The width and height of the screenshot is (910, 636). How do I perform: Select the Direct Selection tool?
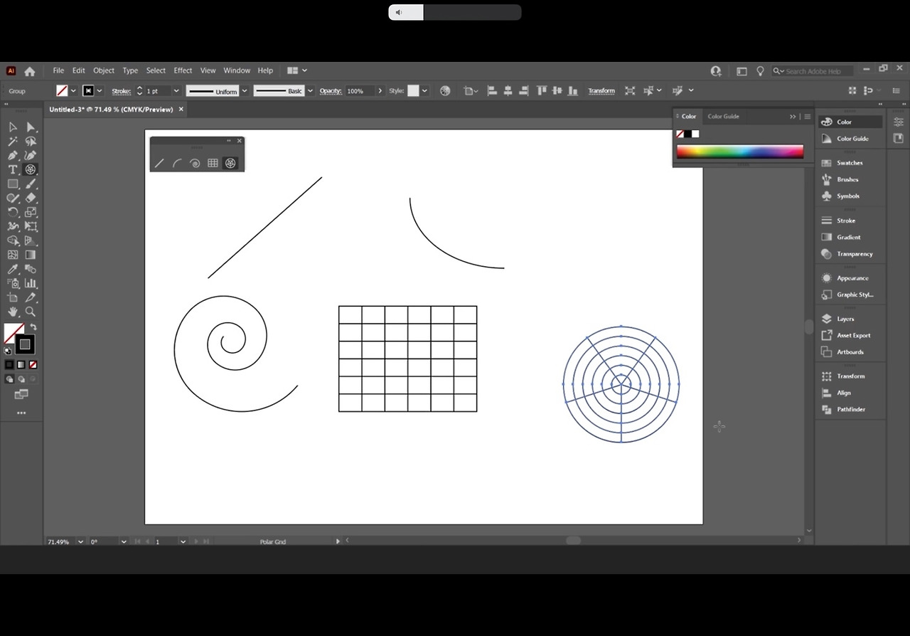coord(31,127)
